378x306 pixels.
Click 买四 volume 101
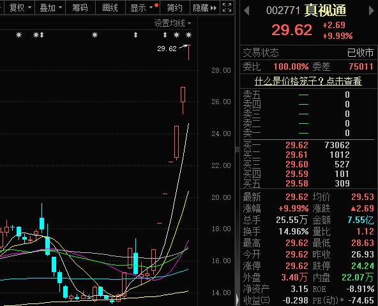[342, 174]
